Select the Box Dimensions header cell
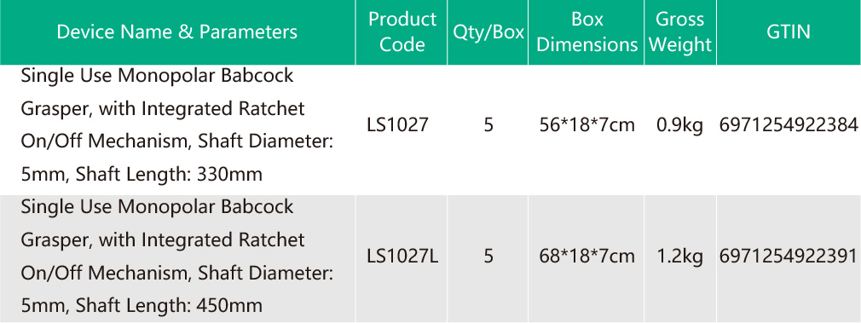The image size is (861, 323). click(587, 32)
